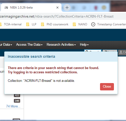Expand the Research Activities dropdown menu
The height and width of the screenshot is (121, 126).
click(61, 45)
